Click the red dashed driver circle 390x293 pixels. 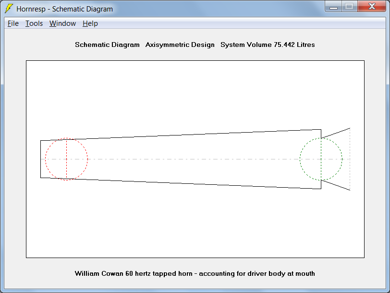66,159
